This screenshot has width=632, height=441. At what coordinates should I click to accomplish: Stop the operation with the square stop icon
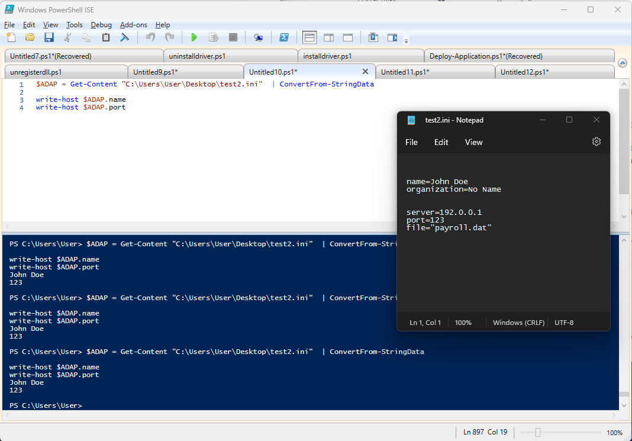point(233,37)
